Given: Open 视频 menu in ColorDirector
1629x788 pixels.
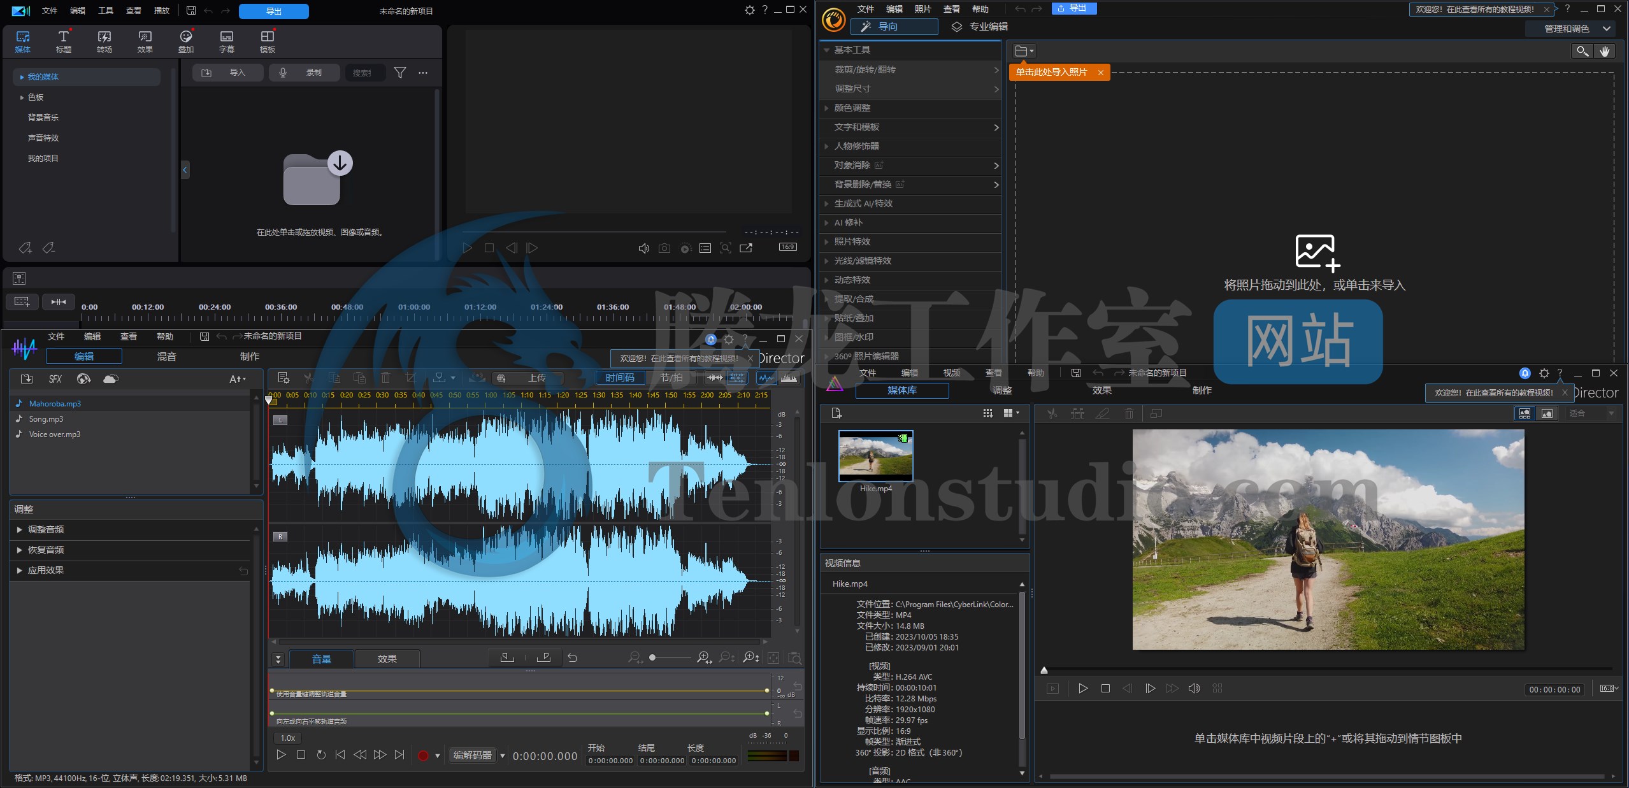Looking at the screenshot, I should tap(952, 373).
